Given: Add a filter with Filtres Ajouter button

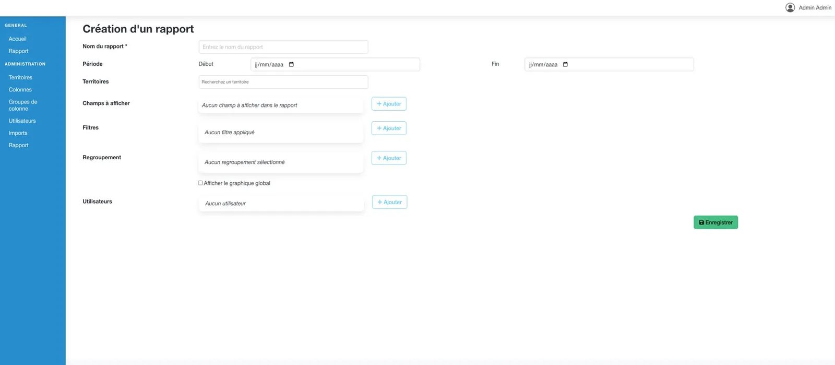Looking at the screenshot, I should 389,128.
